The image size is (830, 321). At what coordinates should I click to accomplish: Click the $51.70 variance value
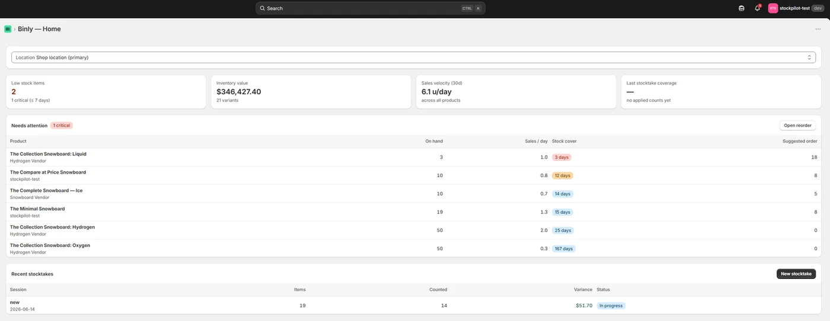coord(584,306)
